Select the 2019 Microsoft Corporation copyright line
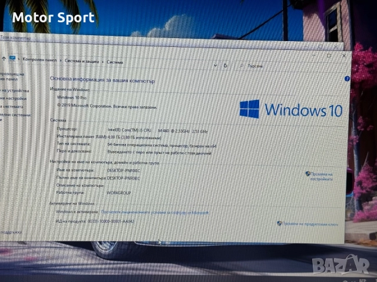The image size is (377, 282). [x=107, y=106]
